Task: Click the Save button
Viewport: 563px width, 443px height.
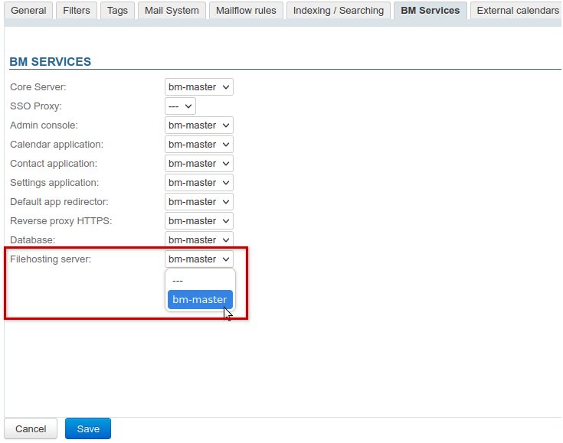Action: [88, 429]
